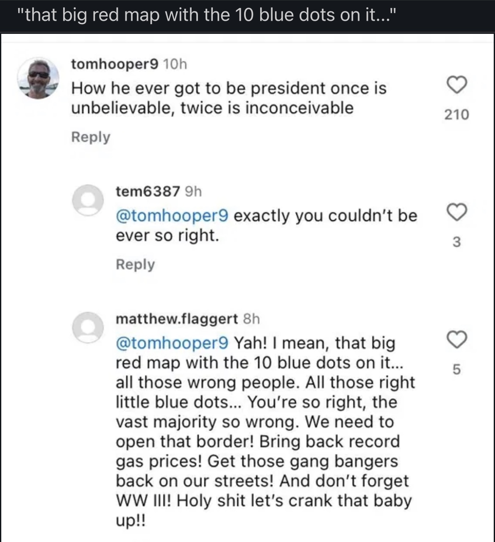
Task: Click the 8h timestamp next to matthew.flaggert
Action: 251,318
